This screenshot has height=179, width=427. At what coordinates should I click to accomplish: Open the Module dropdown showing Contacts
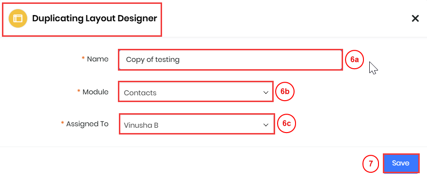click(196, 92)
